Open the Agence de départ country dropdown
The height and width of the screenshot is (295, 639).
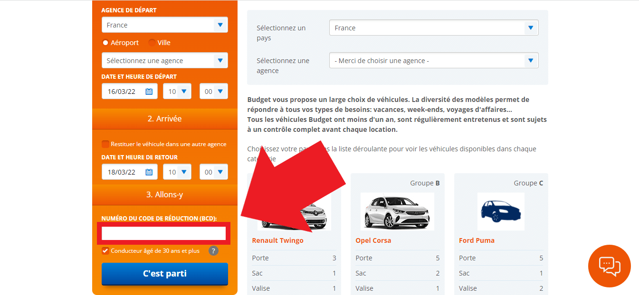pyautogui.click(x=164, y=25)
